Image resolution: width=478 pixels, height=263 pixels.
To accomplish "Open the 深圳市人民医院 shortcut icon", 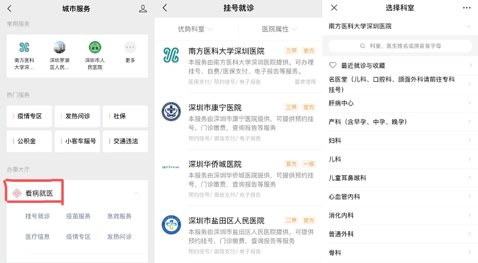I will pos(95,48).
